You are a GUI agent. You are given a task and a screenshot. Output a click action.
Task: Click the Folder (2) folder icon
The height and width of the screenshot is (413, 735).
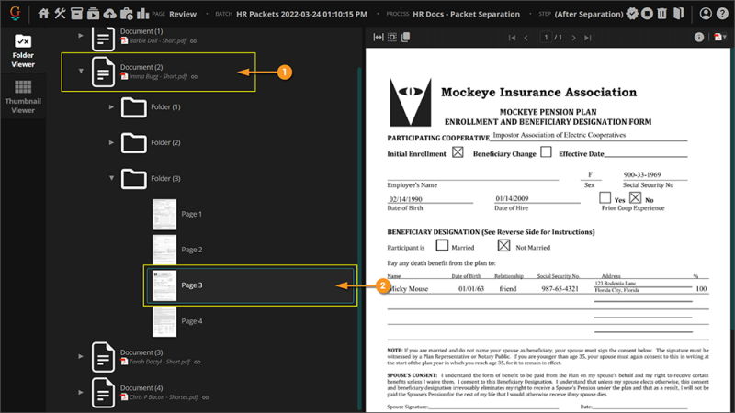[133, 142]
